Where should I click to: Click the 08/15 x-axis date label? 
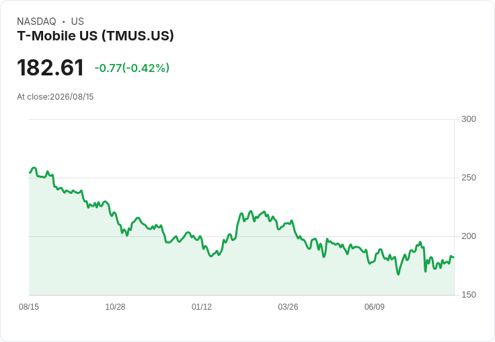tap(29, 306)
